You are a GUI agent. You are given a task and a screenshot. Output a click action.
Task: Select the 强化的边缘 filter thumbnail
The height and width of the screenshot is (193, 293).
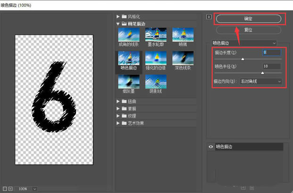click(156, 58)
